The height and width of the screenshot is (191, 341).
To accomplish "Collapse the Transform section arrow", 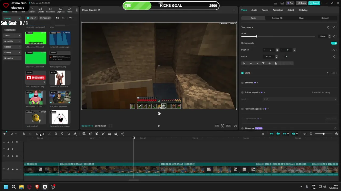I will 252,27.
